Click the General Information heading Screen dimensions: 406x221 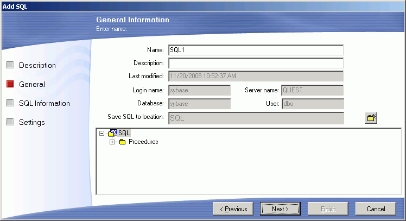(132, 20)
